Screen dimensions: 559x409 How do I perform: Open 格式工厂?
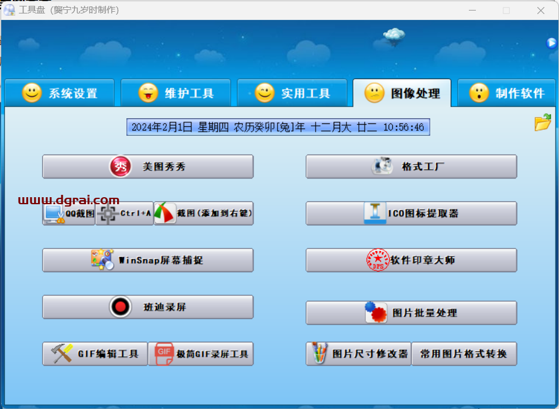coord(411,166)
